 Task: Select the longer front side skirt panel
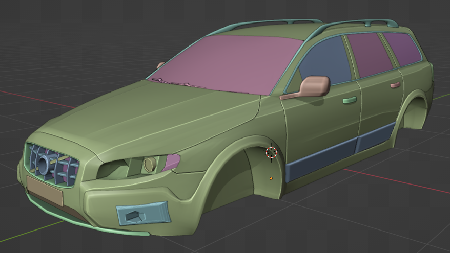click(x=322, y=159)
